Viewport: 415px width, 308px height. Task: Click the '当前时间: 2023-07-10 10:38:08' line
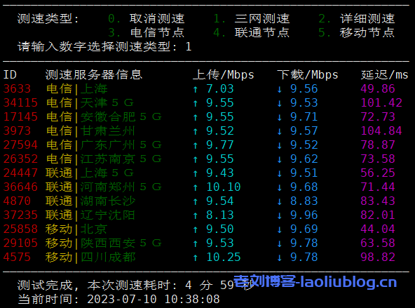click(118, 300)
